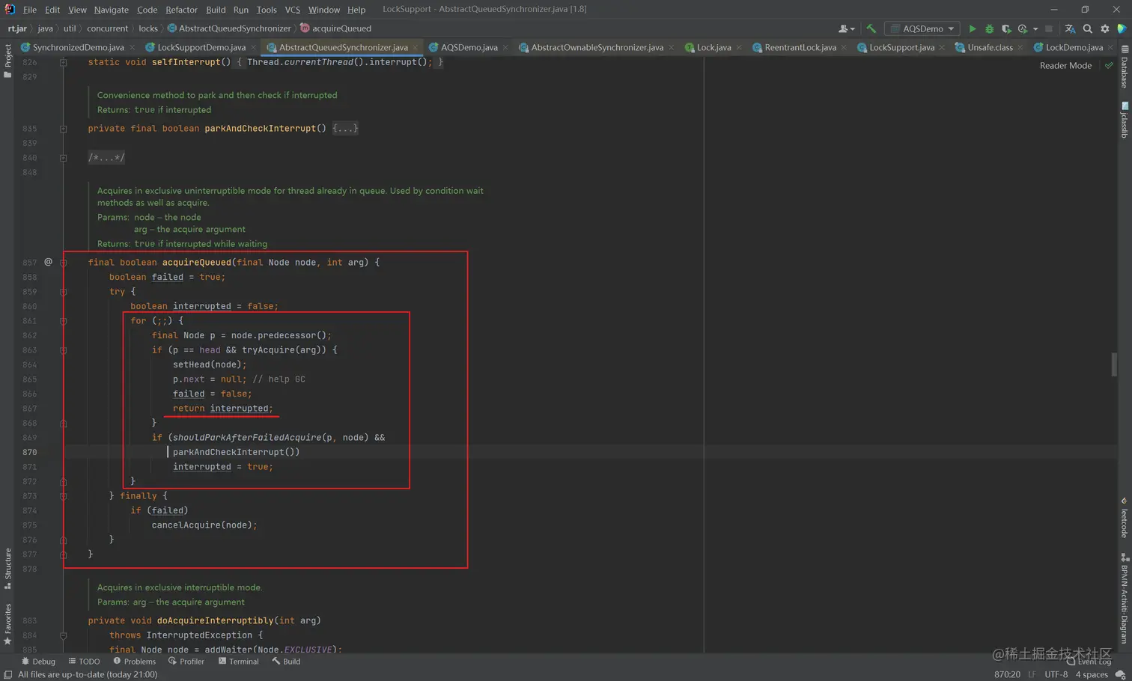Open the Refactor menu
The width and height of the screenshot is (1132, 681).
pos(181,10)
